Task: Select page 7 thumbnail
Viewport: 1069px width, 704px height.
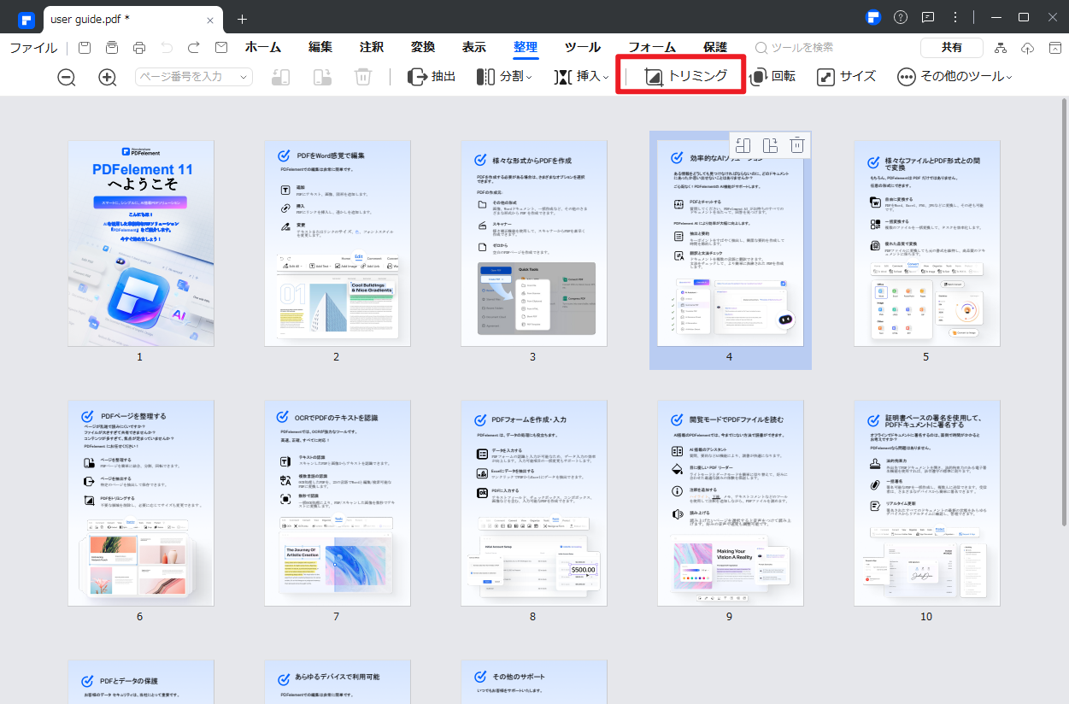Action: point(338,503)
